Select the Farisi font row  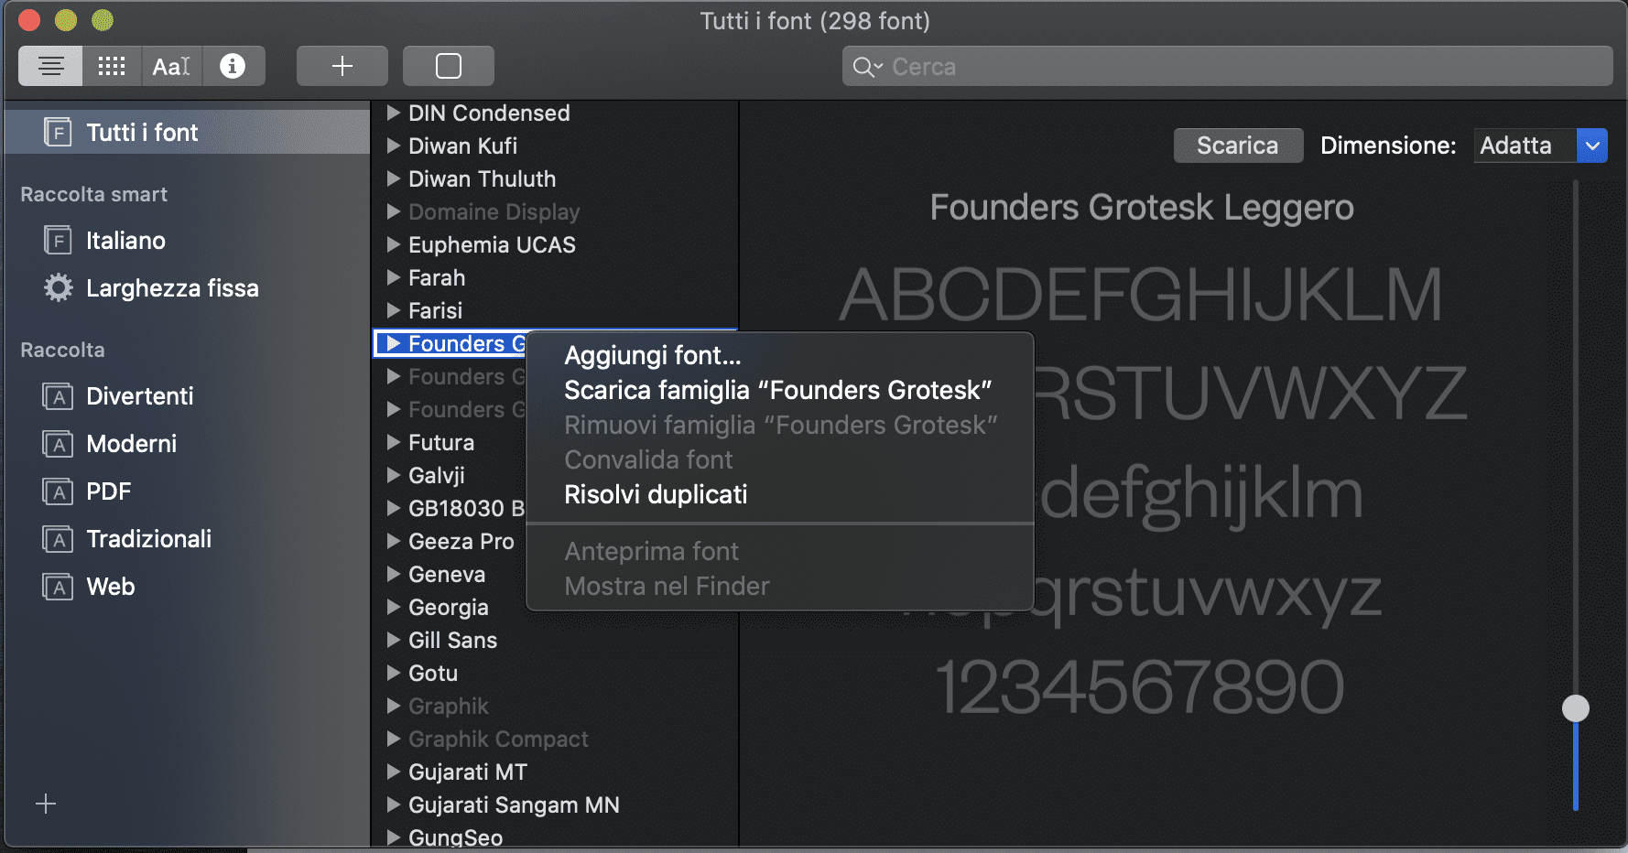(555, 310)
